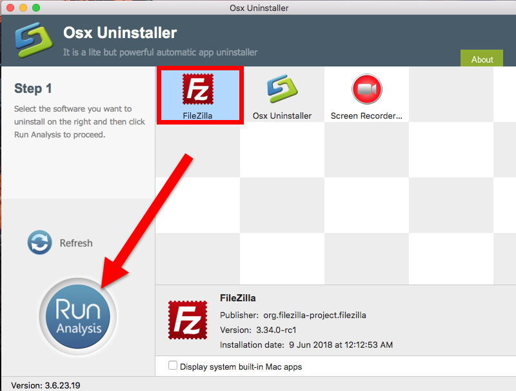This screenshot has width=516, height=391.
Task: Open the About page
Action: point(482,59)
